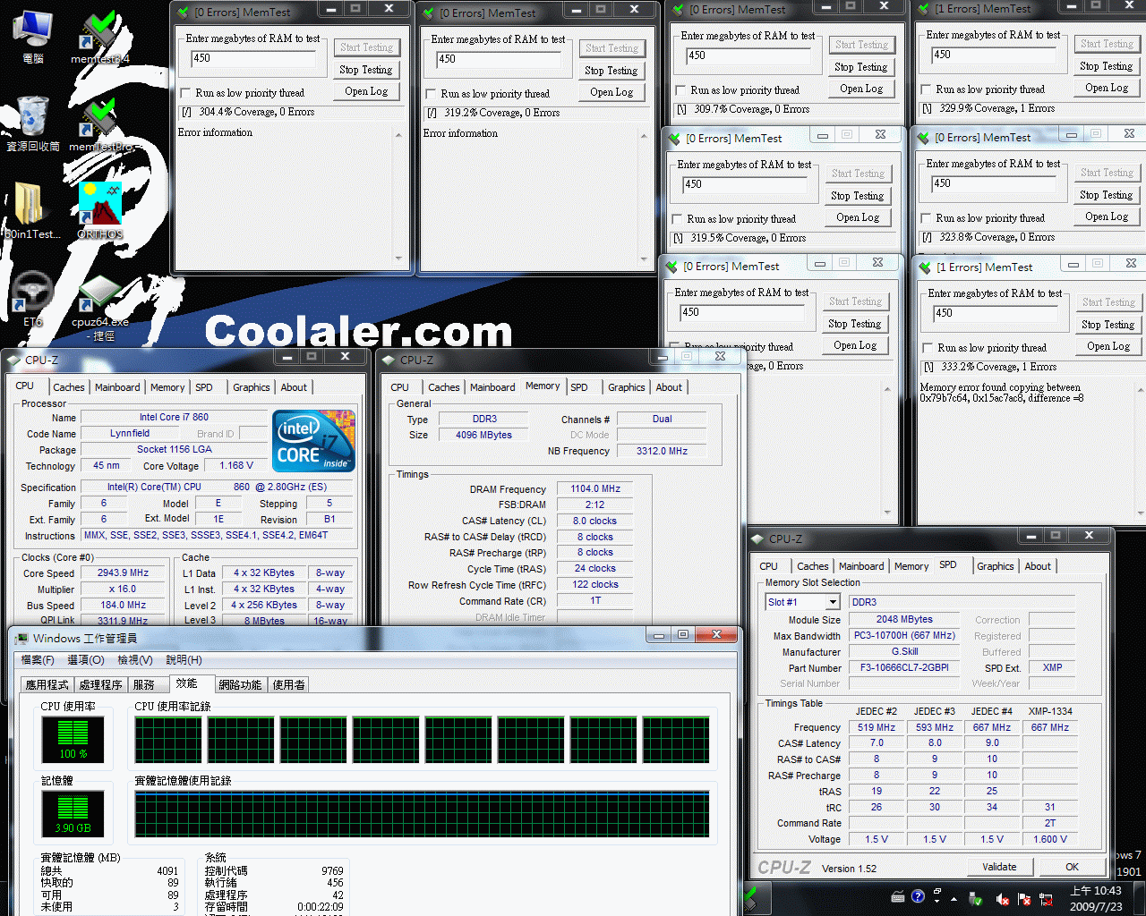Switch to 處理程序 tab in Task Manager

(100, 684)
